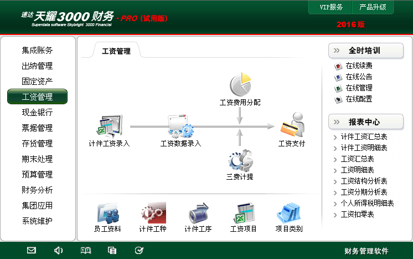This screenshot has height=259, width=413.
Task: Collapse the 报表中心 panel header
Action: (x=366, y=122)
